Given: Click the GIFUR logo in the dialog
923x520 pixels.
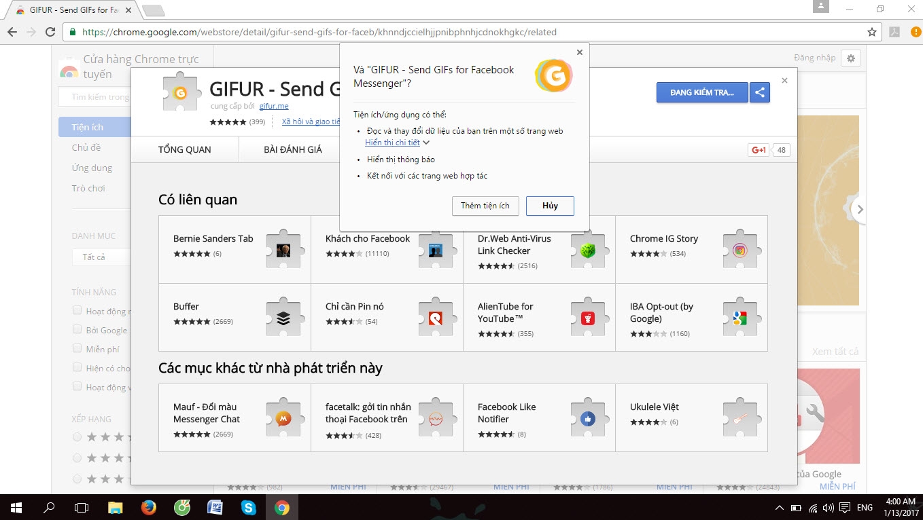Looking at the screenshot, I should [554, 76].
